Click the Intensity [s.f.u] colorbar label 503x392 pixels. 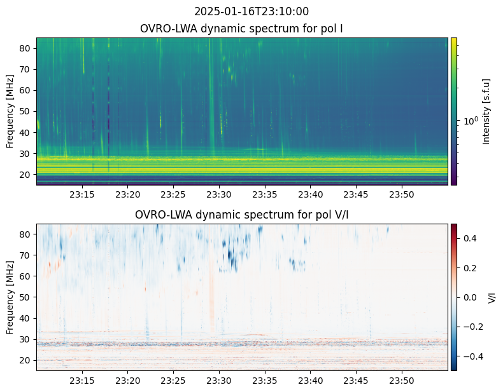pos(487,111)
